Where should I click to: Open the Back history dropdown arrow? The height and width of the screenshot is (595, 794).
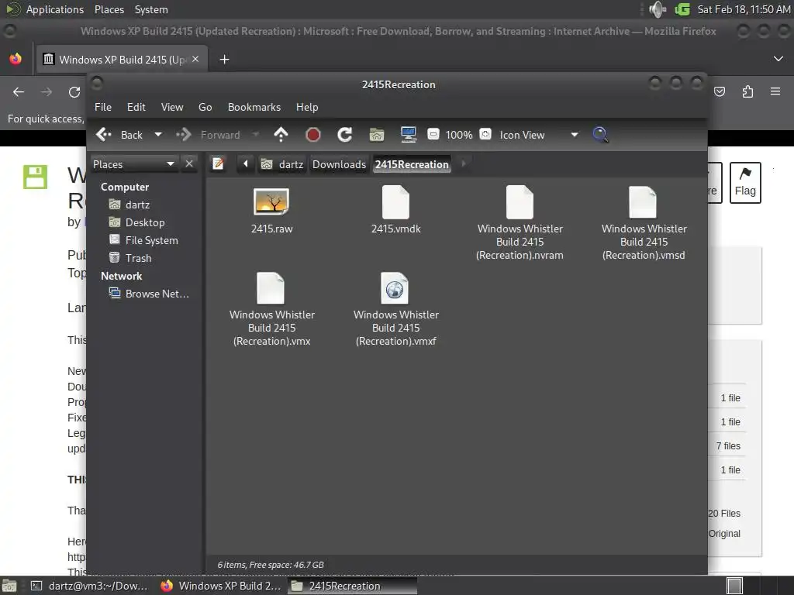[x=158, y=135]
